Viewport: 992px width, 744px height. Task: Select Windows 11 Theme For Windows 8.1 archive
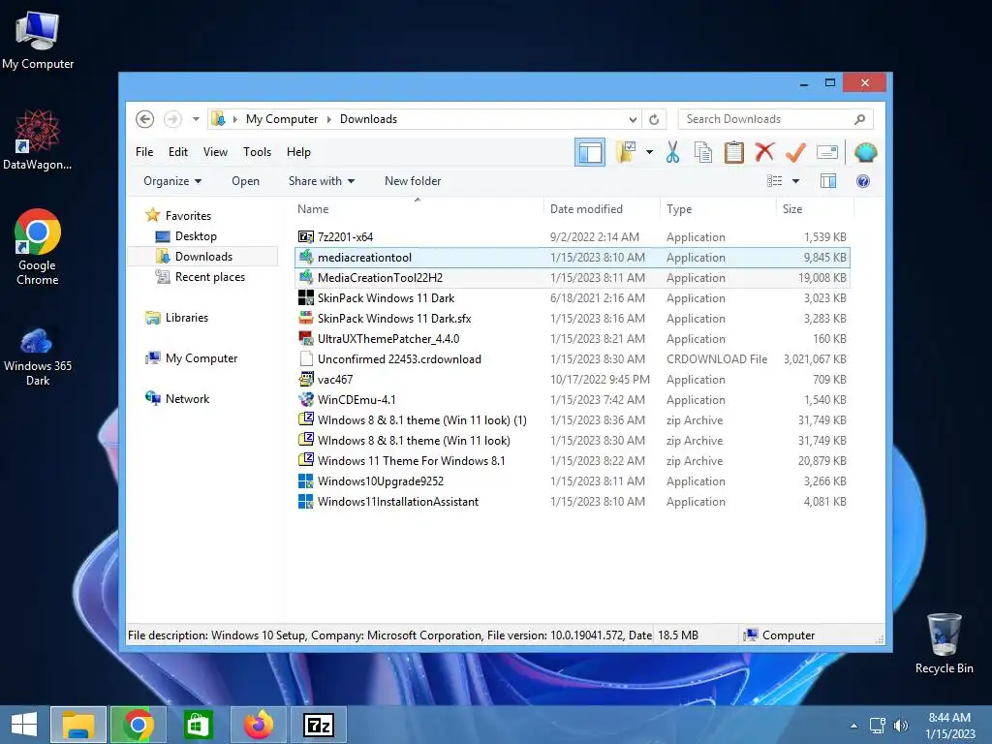coord(572,460)
